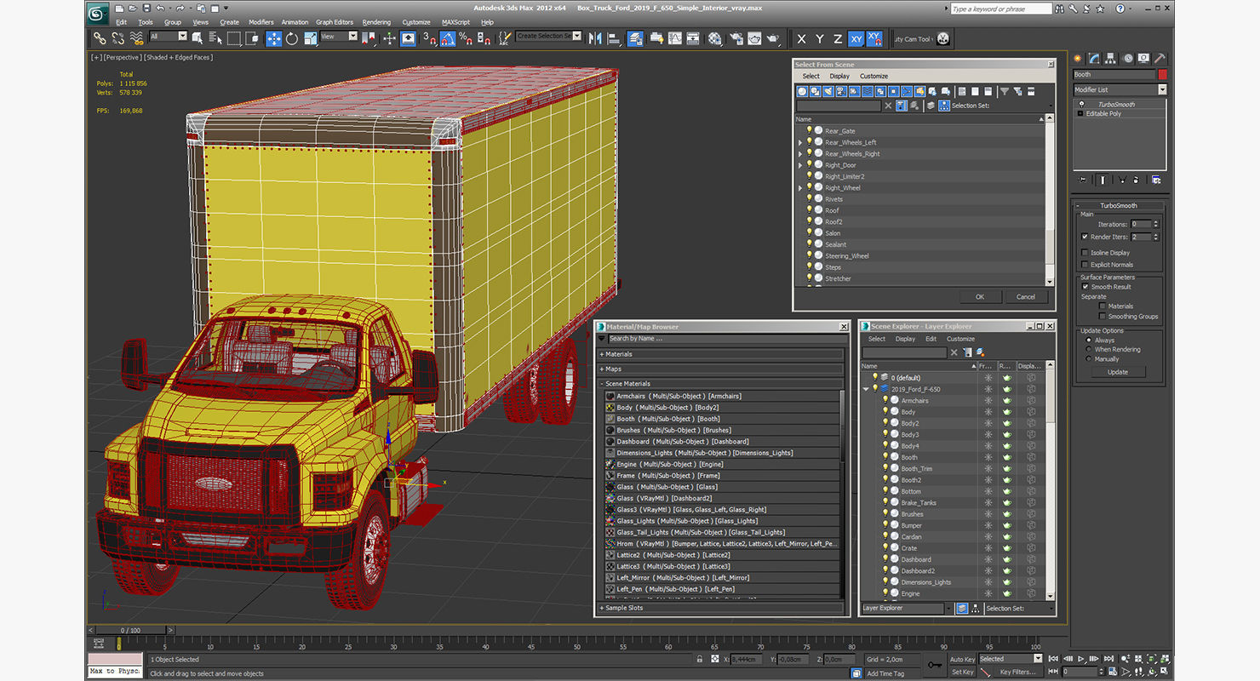Expand Right_Door tree item
This screenshot has height=681, width=1260.
pos(800,165)
